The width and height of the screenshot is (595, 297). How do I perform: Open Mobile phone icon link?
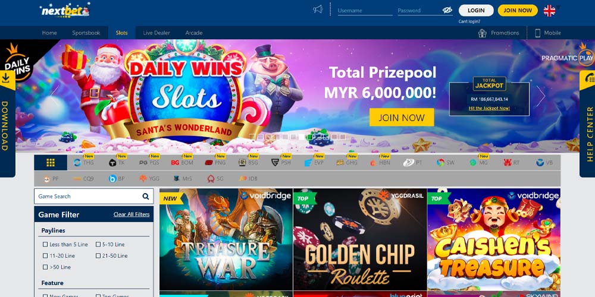click(537, 33)
